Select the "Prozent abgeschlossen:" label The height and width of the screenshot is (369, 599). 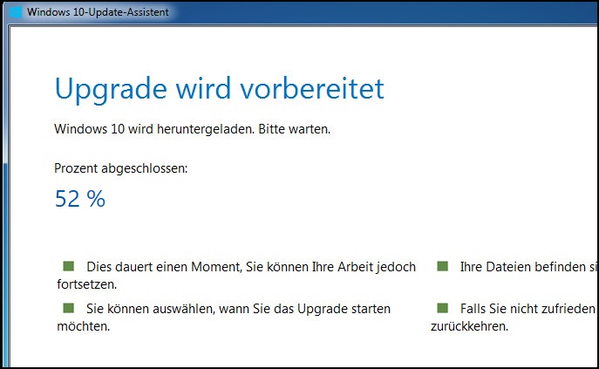click(120, 167)
